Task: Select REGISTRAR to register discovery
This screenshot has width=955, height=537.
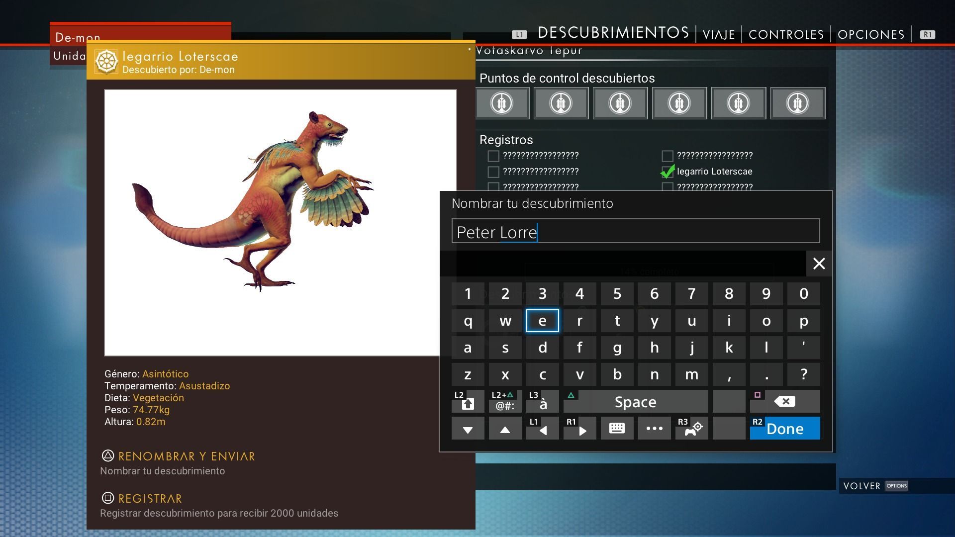Action: coord(150,498)
